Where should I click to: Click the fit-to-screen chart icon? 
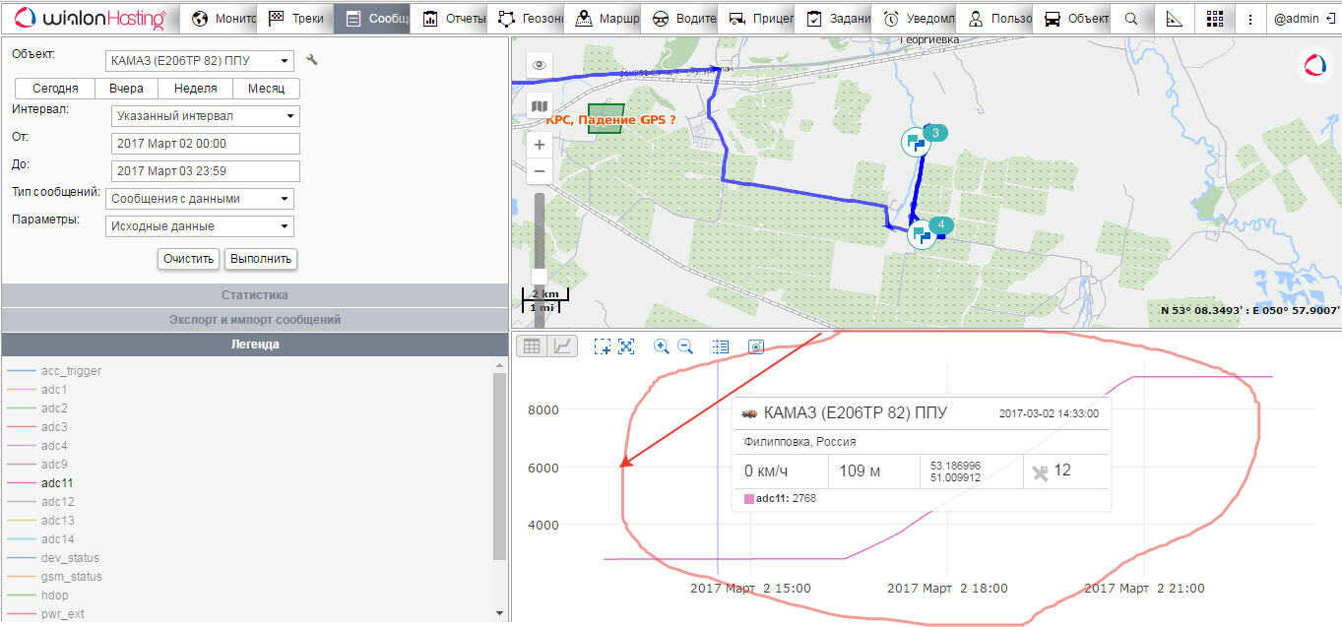click(626, 346)
